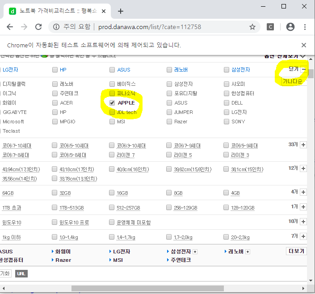Viewport: 315px width, 294px height.
Task: Click the 닫기 minus icon for brands
Action: tap(303, 69)
